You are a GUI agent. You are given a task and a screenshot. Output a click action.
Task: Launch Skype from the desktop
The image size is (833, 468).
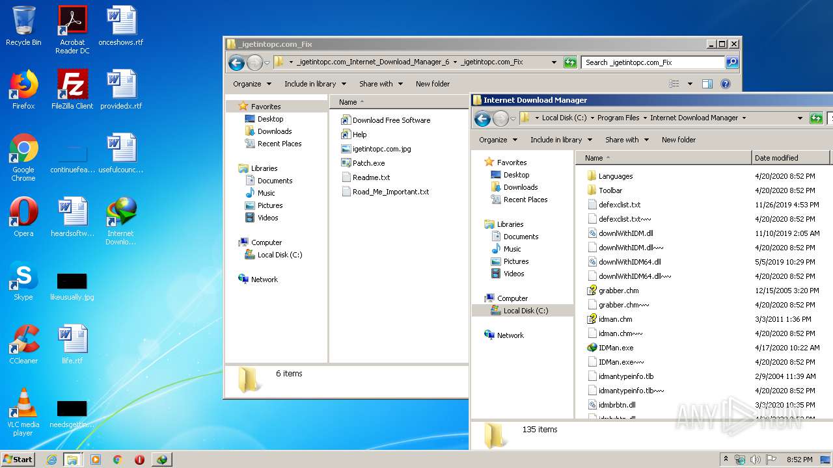[x=23, y=281]
